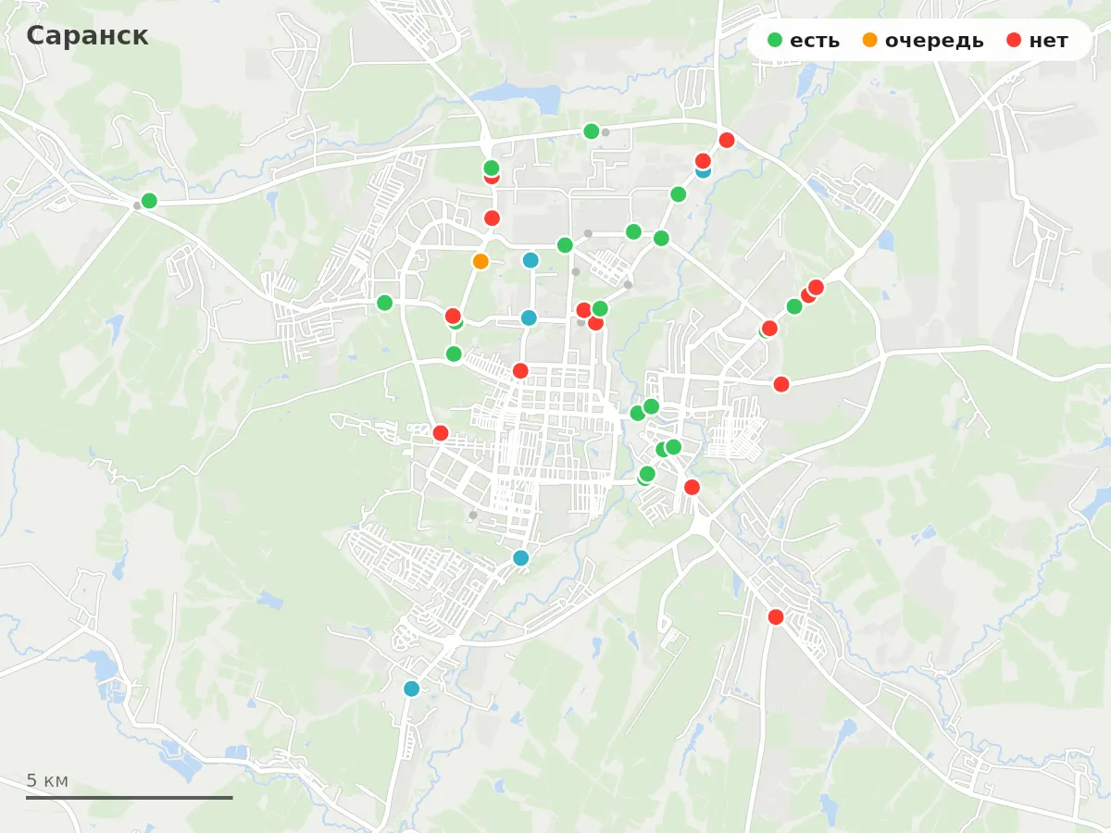The image size is (1111, 833).
Task: Select the 'очередь' legend label
Action: [x=934, y=41]
